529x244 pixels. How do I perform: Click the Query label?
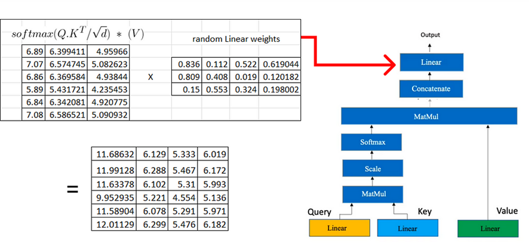[x=319, y=212]
